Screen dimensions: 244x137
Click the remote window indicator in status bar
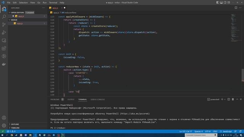[x=3, y=131]
